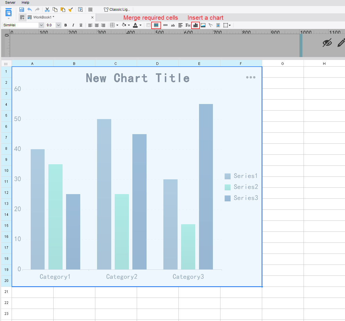Redo the undone action
345x321 pixels.
tap(37, 10)
